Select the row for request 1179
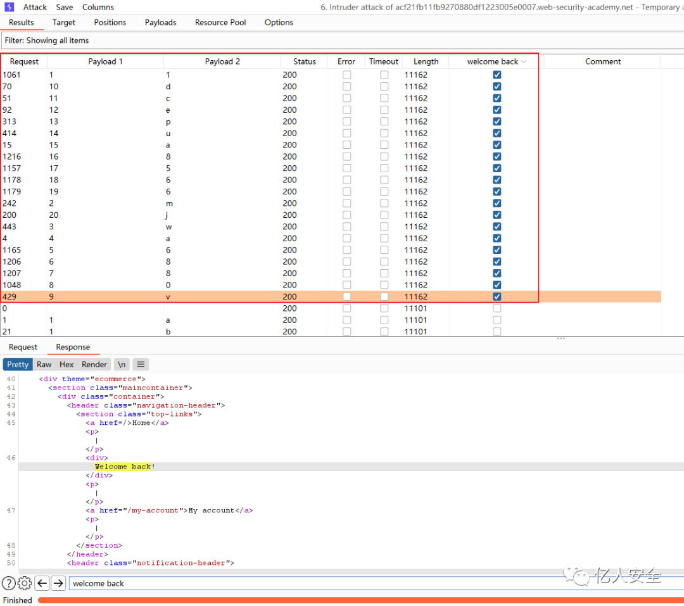Image resolution: width=684 pixels, height=606 pixels. [331, 191]
